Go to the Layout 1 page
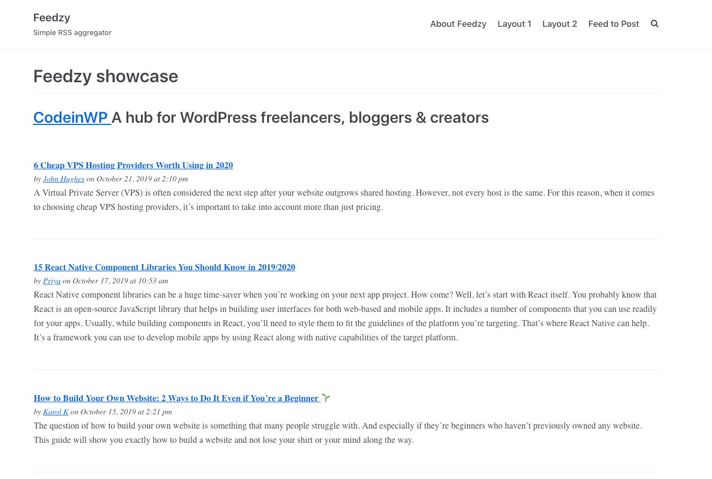Viewport: 712px width, 479px height. pos(514,24)
